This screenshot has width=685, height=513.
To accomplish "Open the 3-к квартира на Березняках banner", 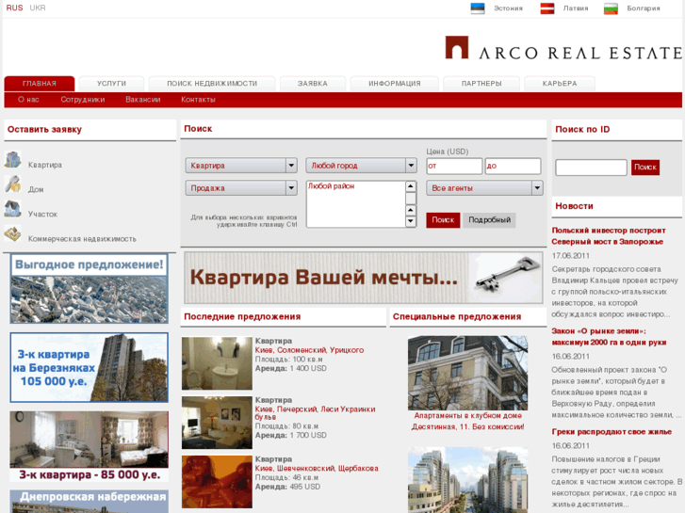I will click(x=90, y=367).
